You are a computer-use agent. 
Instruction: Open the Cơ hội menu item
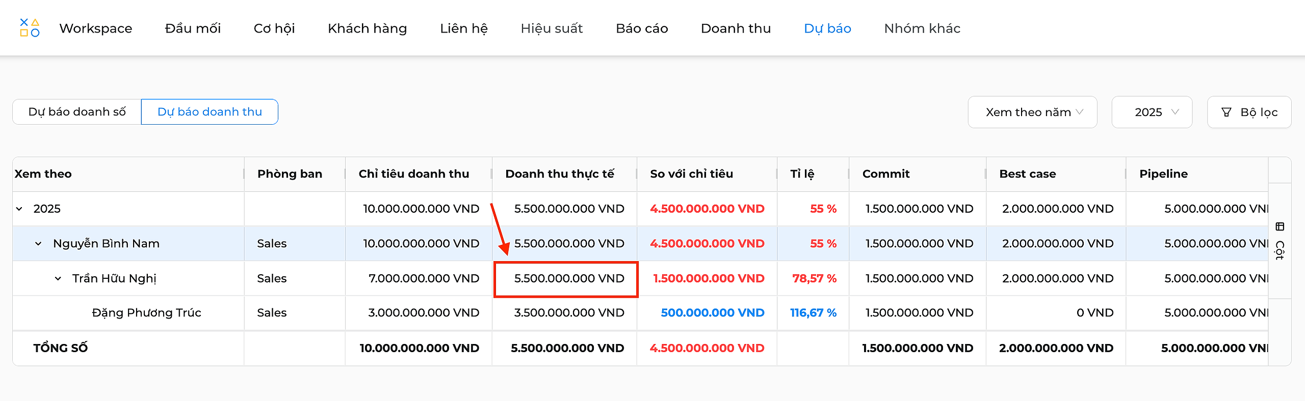274,28
